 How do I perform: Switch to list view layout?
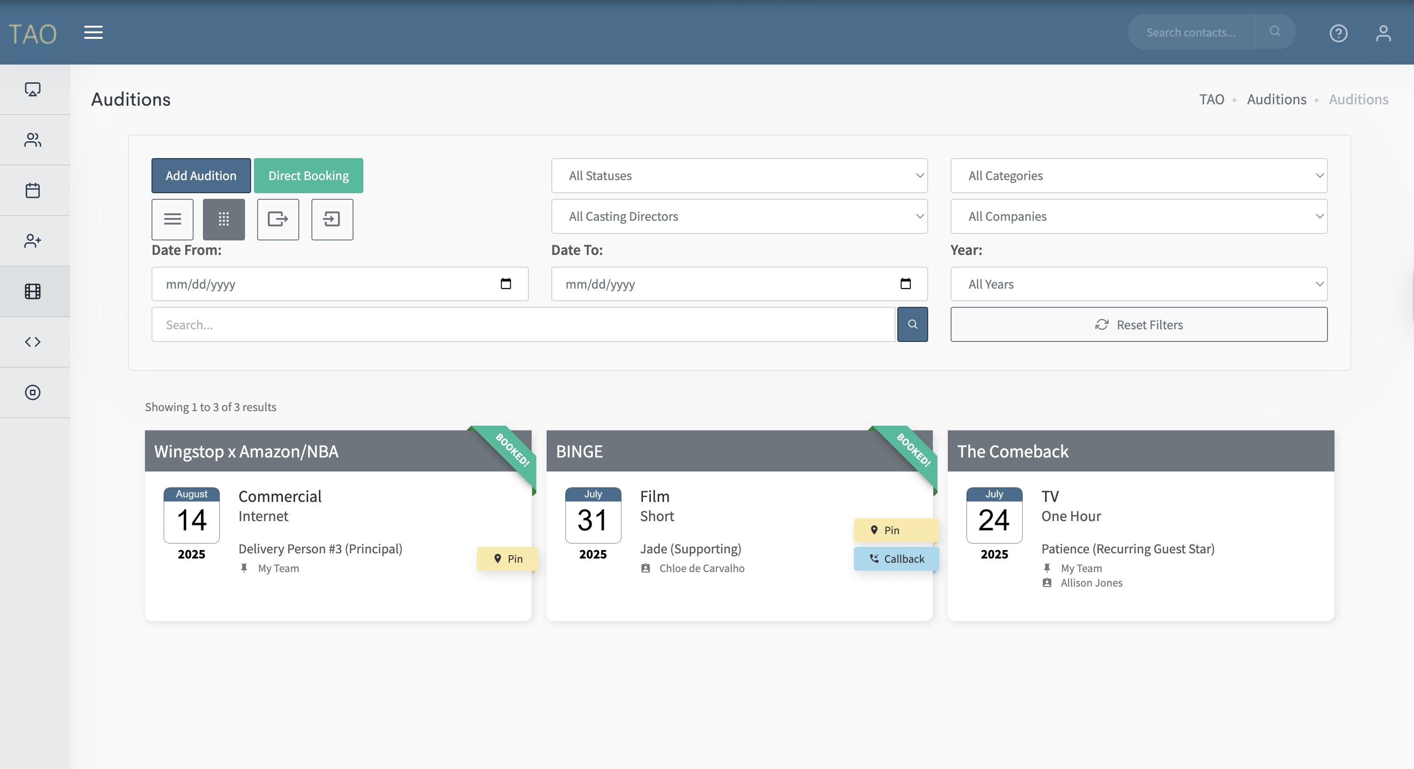[173, 220]
